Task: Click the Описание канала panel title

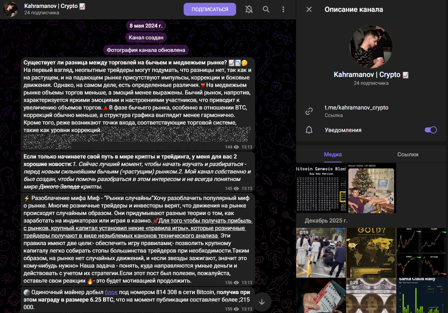Action: coord(354,9)
